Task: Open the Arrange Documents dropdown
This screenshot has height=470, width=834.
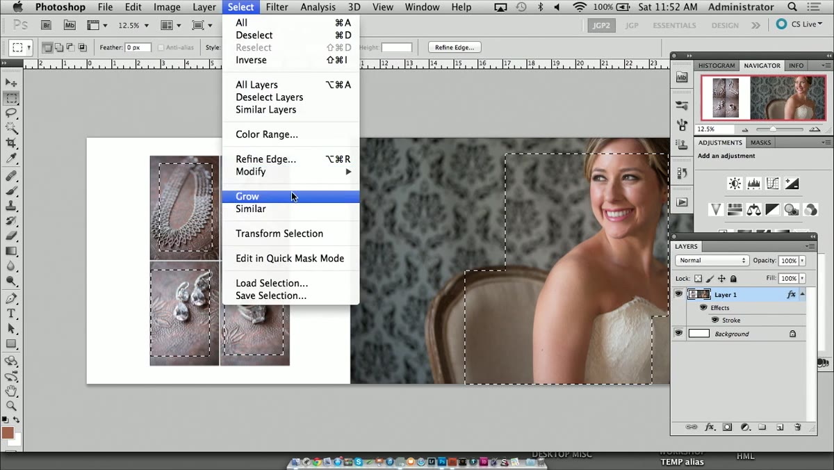Action: pyautogui.click(x=171, y=25)
